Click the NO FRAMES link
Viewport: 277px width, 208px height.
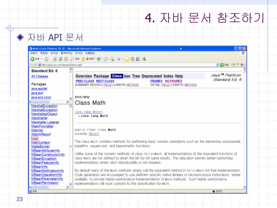tap(173, 81)
